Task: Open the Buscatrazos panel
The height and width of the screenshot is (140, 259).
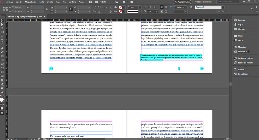Action: pyautogui.click(x=243, y=74)
